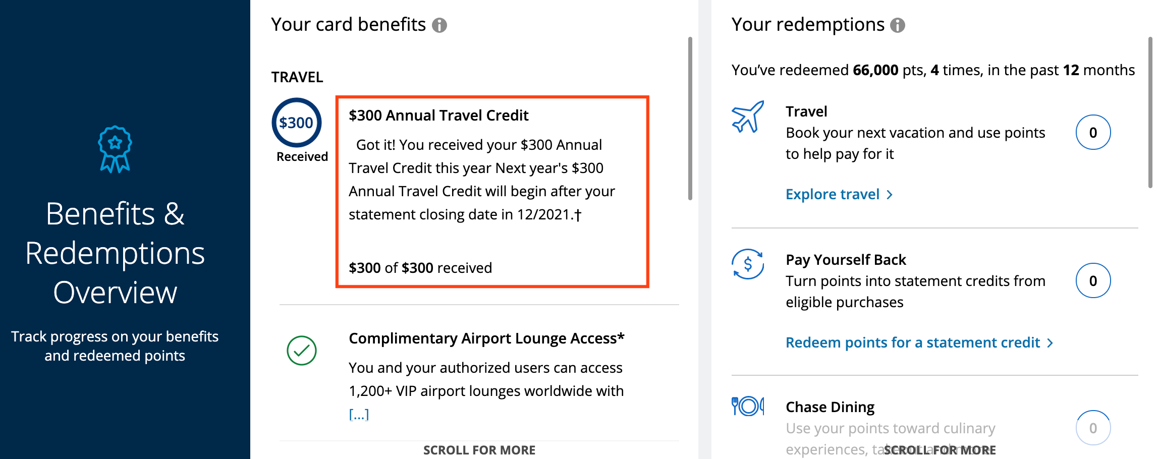Image resolution: width=1158 pixels, height=459 pixels.
Task: Click the benefits ribbon award icon
Action: click(x=115, y=149)
